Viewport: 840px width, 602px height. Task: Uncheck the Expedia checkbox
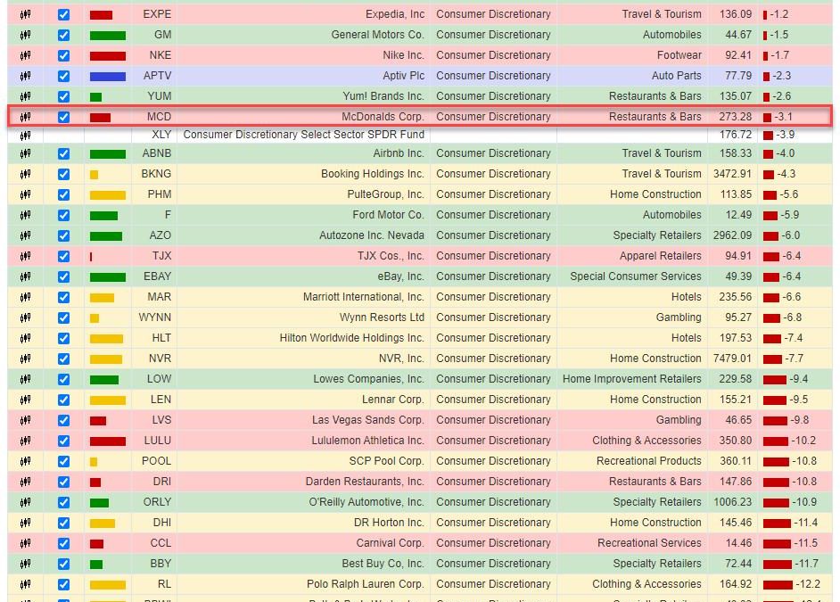point(63,14)
